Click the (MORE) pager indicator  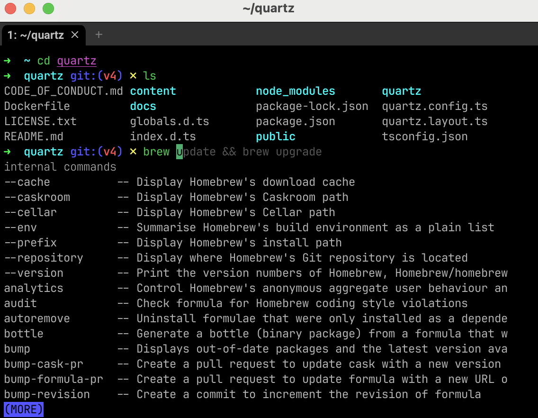point(24,409)
